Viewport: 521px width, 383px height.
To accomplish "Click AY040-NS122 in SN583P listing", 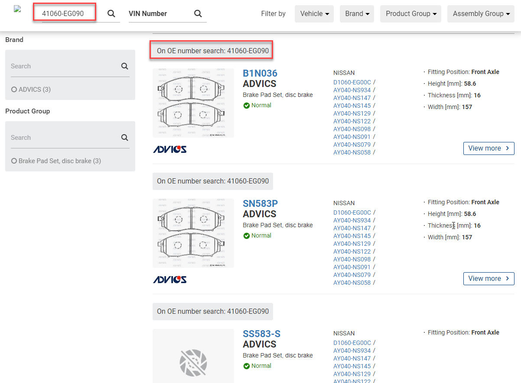I will click(352, 251).
